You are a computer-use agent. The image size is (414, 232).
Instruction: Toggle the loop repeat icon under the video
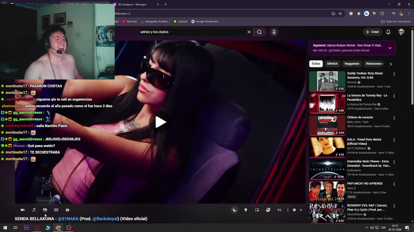point(279,210)
